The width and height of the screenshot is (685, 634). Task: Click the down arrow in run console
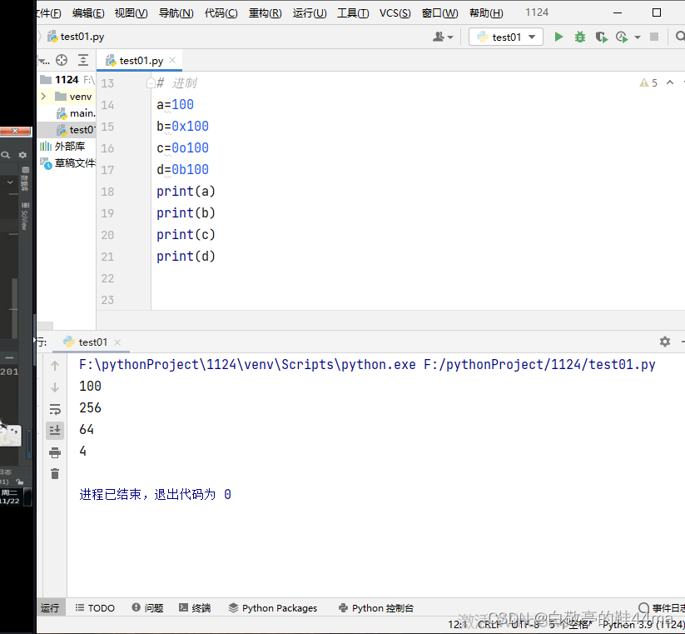click(55, 387)
